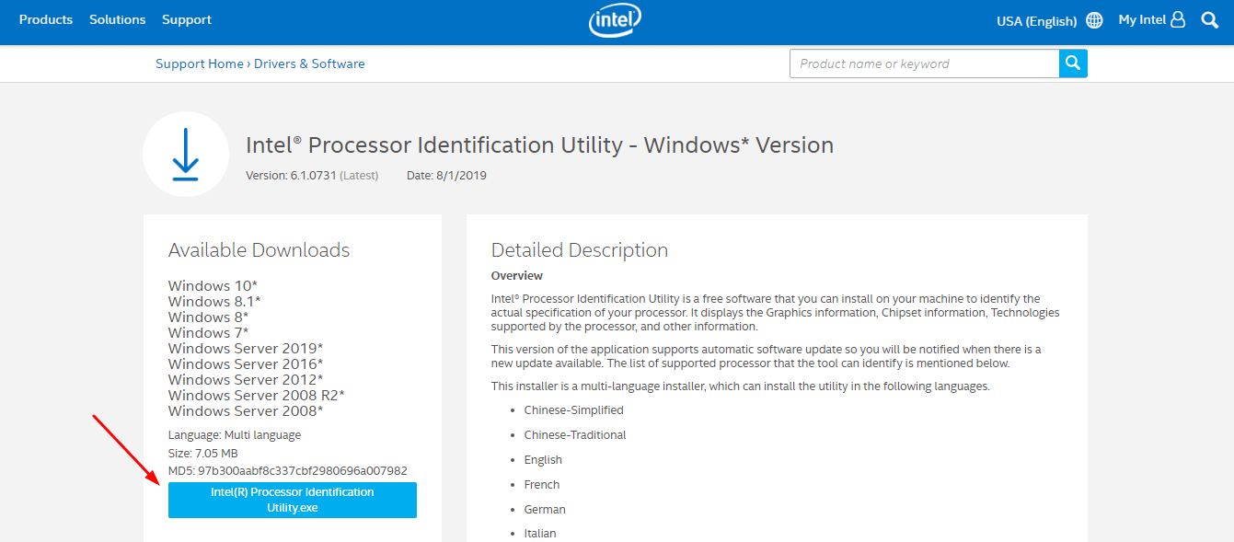Open the Products menu
The width and height of the screenshot is (1234, 542).
coord(46,19)
